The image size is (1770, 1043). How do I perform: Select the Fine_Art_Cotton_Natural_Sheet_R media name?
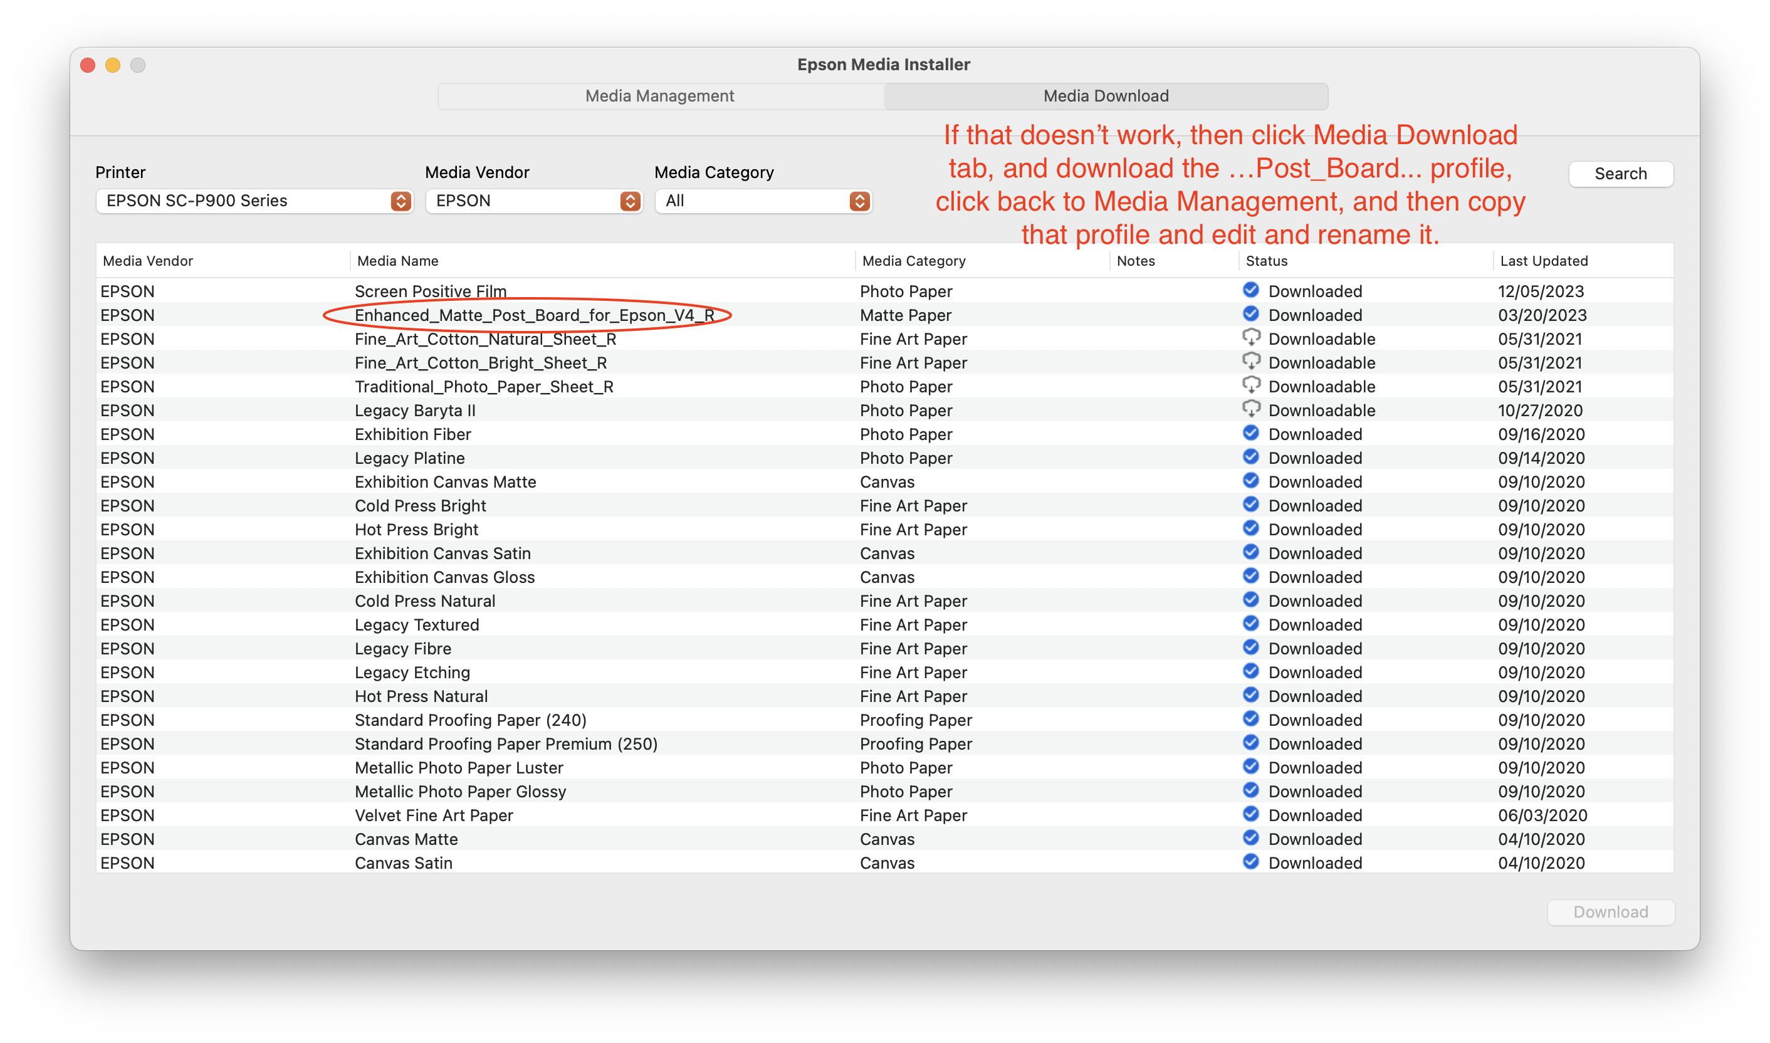485,340
